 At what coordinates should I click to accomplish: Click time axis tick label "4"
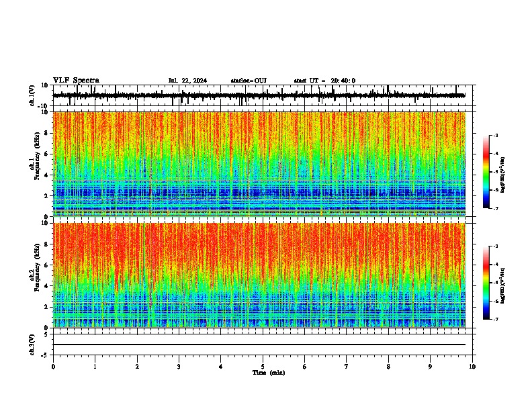pyautogui.click(x=221, y=367)
